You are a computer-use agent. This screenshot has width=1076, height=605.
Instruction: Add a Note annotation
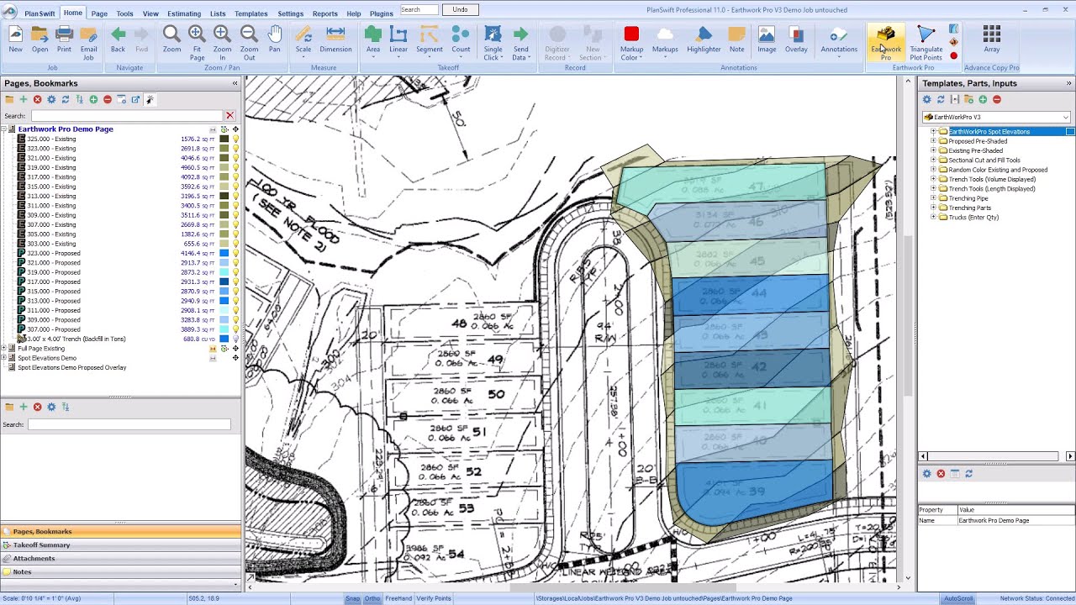736,39
